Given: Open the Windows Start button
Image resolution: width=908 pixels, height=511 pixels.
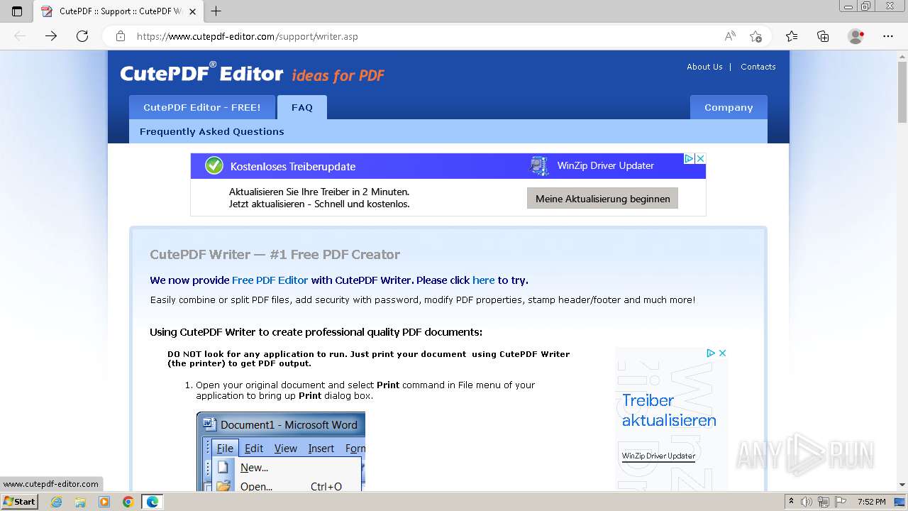Looking at the screenshot, I should click(x=19, y=502).
